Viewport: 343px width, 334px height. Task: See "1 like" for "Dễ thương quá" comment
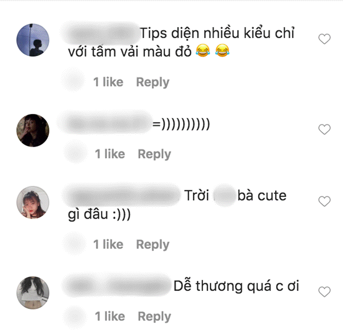point(110,317)
